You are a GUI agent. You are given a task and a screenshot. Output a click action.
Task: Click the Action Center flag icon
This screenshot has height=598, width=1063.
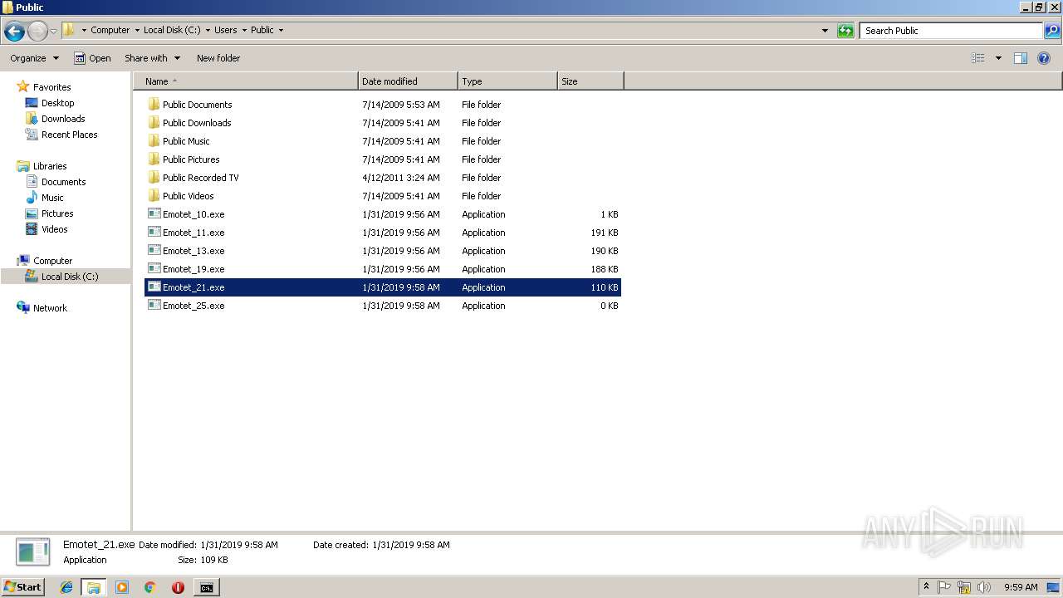[944, 587]
